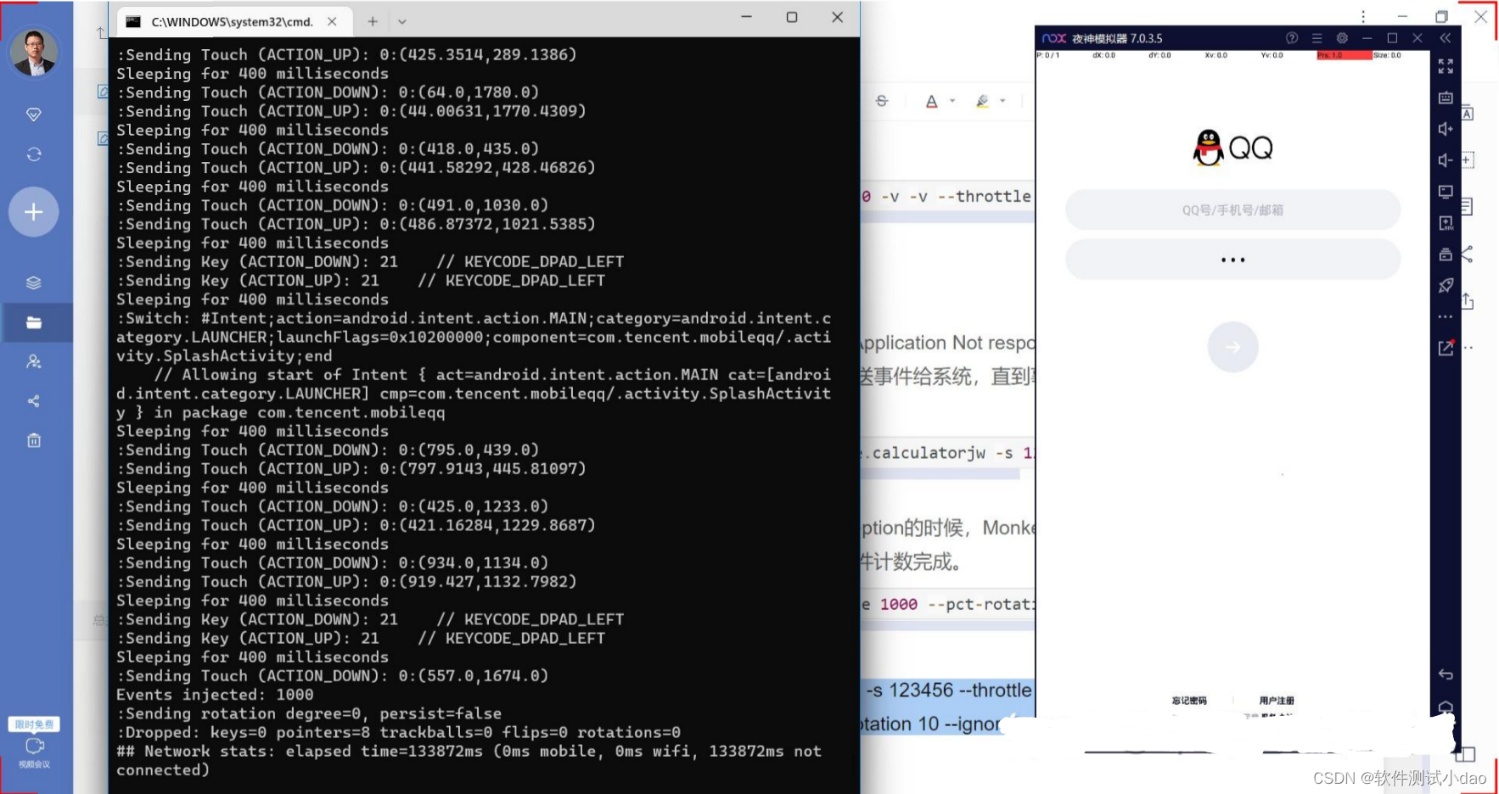Click Nox install APK icon
1499x794 pixels.
point(1446,223)
